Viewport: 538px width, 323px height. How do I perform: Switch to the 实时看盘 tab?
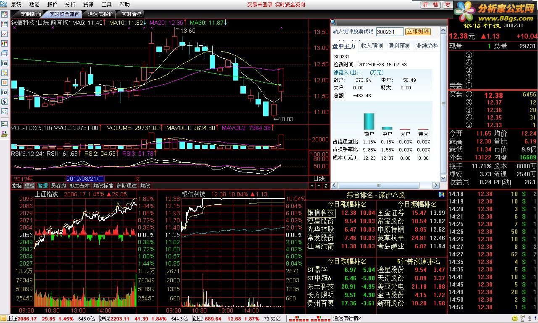pos(132,14)
